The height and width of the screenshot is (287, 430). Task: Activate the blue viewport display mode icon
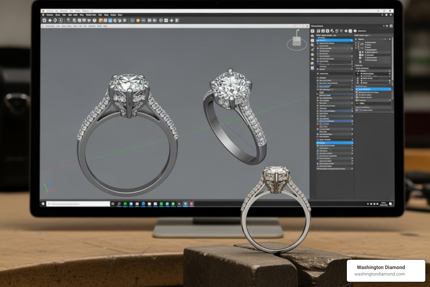click(110, 20)
